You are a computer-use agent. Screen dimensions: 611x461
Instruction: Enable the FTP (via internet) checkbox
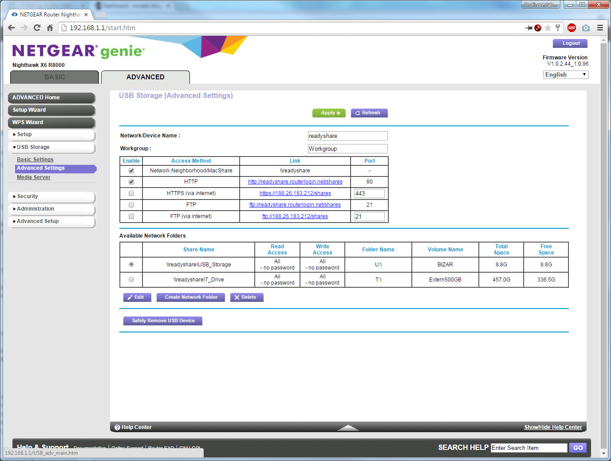[131, 216]
